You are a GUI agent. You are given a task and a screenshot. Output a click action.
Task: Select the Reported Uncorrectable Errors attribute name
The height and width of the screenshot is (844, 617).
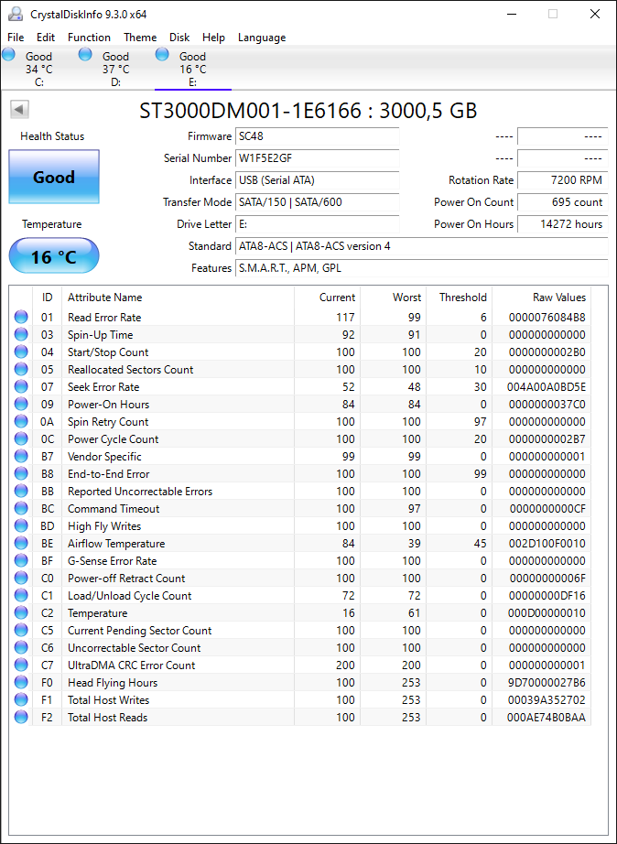point(140,491)
